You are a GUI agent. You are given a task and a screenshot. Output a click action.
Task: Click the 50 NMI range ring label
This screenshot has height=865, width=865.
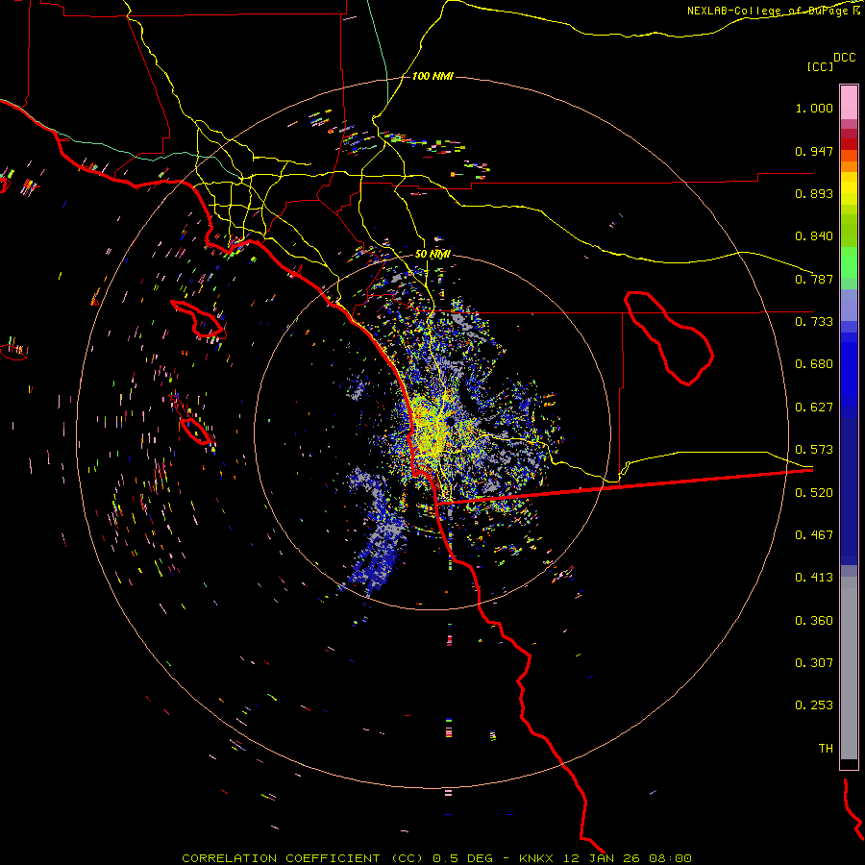click(432, 255)
